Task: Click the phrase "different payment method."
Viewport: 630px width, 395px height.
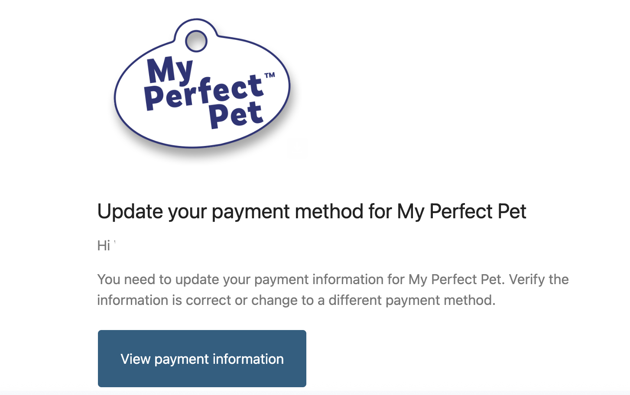Action: pyautogui.click(x=412, y=300)
